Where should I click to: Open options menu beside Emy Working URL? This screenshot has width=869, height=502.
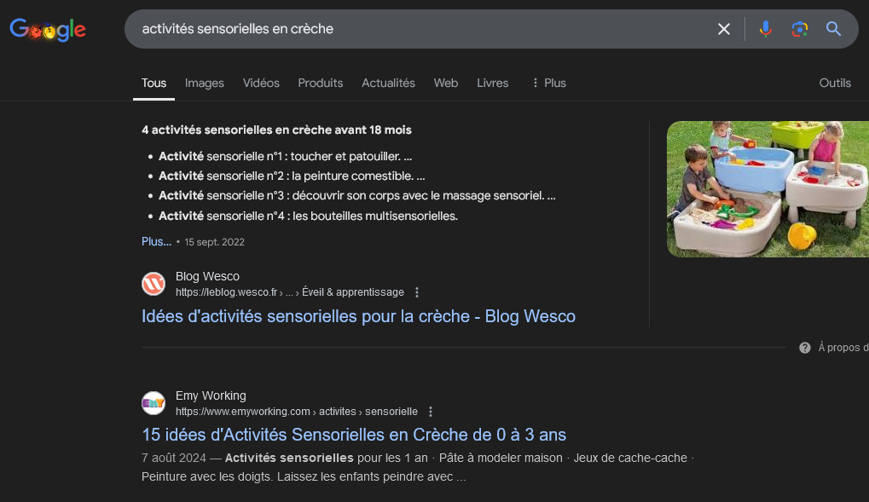pyautogui.click(x=431, y=412)
